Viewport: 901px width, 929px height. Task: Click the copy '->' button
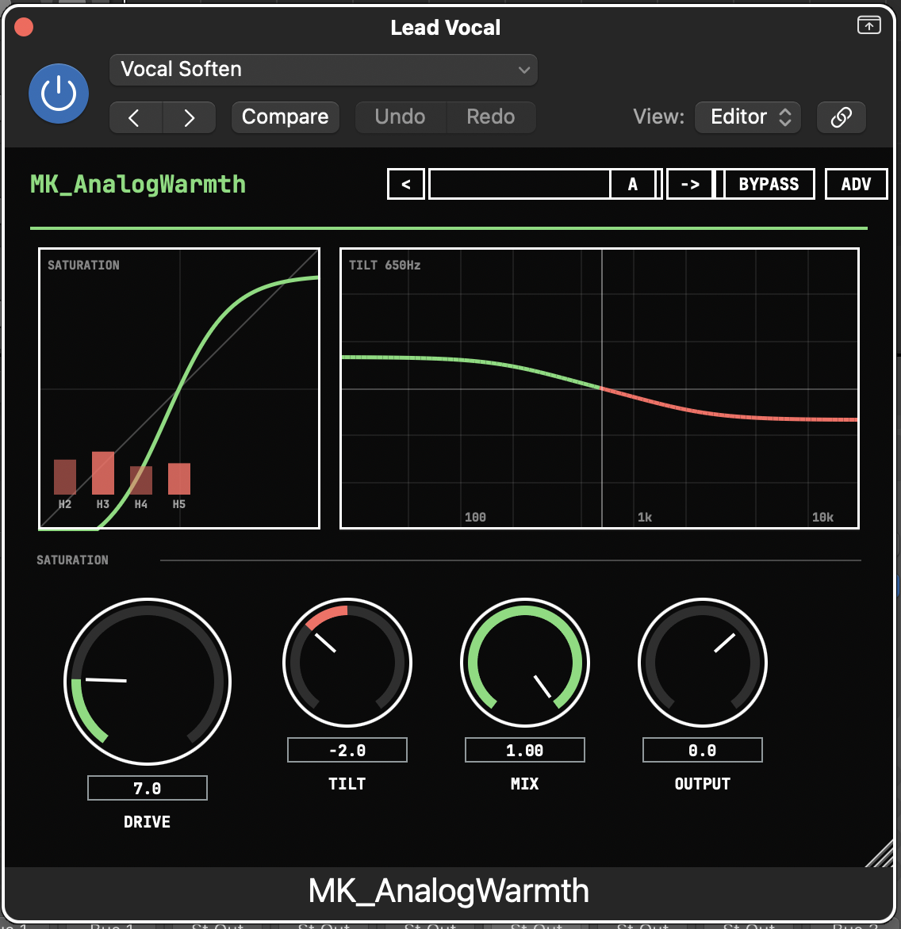click(690, 184)
